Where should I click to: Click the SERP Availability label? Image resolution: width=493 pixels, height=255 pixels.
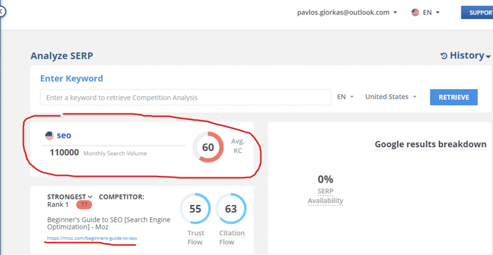coord(325,196)
